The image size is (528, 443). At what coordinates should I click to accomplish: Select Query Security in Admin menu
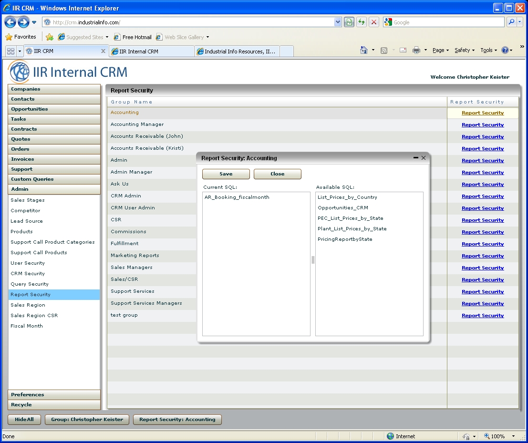click(x=30, y=284)
